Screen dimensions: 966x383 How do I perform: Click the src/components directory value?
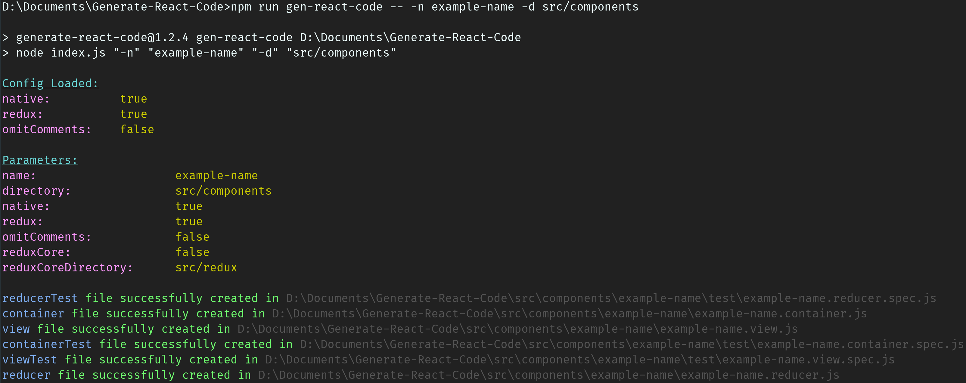click(x=223, y=191)
